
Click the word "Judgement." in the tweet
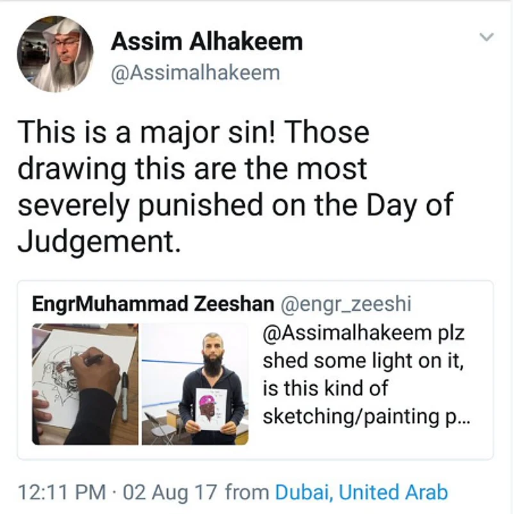(x=95, y=241)
